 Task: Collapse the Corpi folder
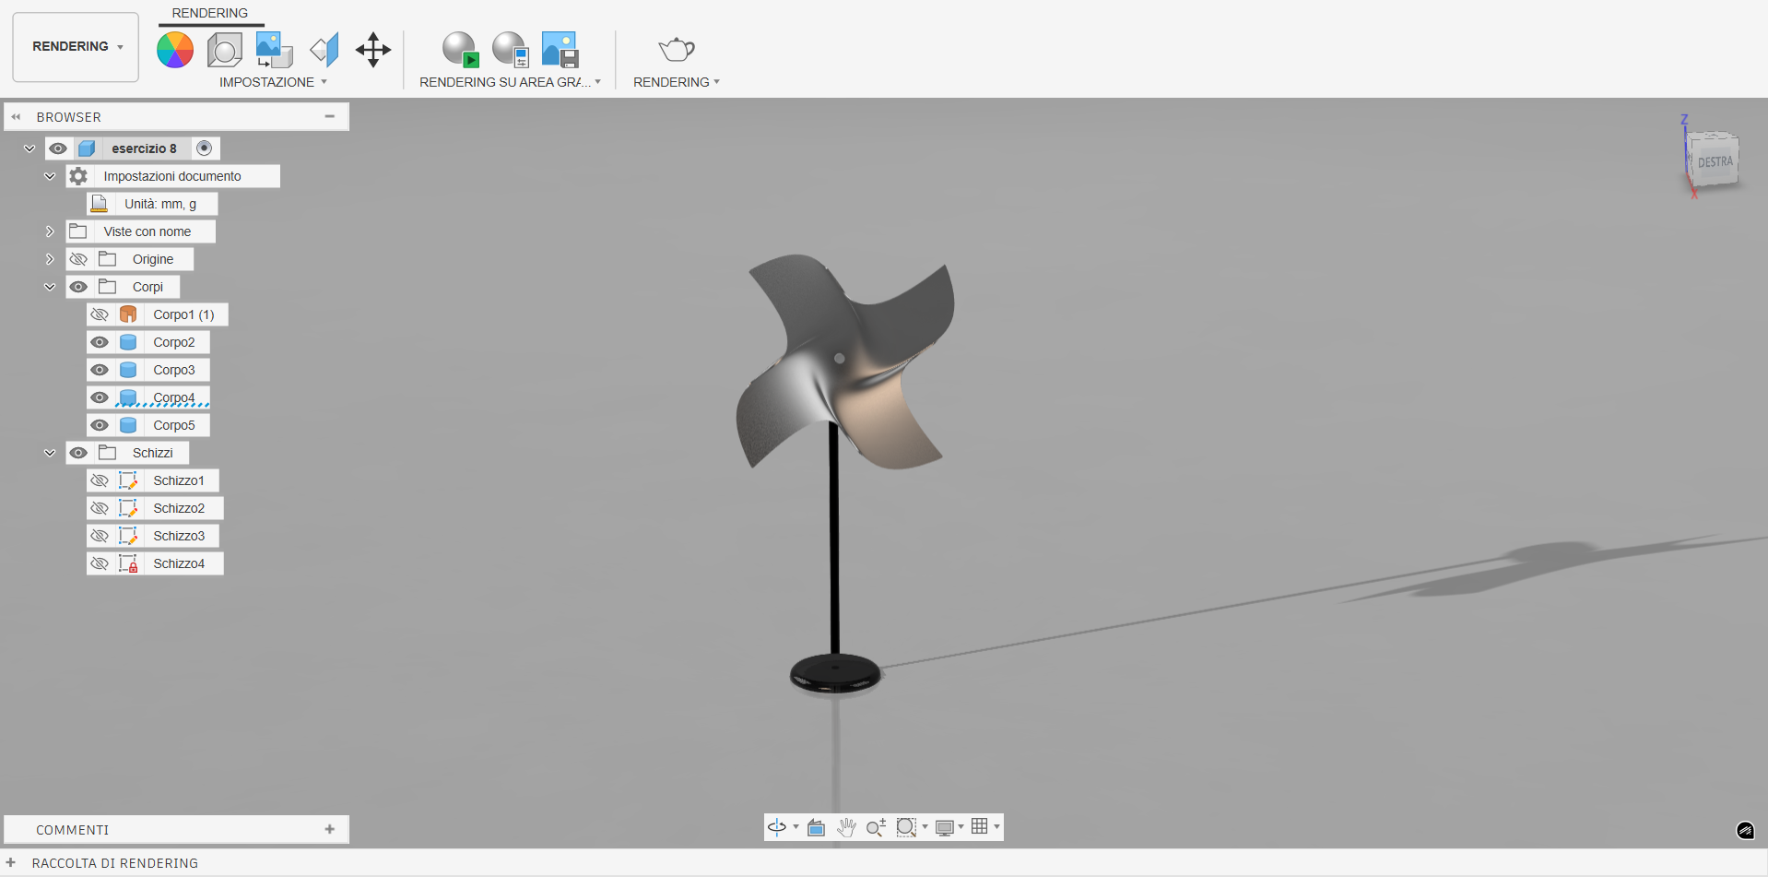click(50, 287)
